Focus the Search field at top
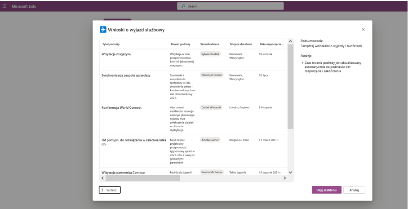The image size is (408, 209). point(231,6)
